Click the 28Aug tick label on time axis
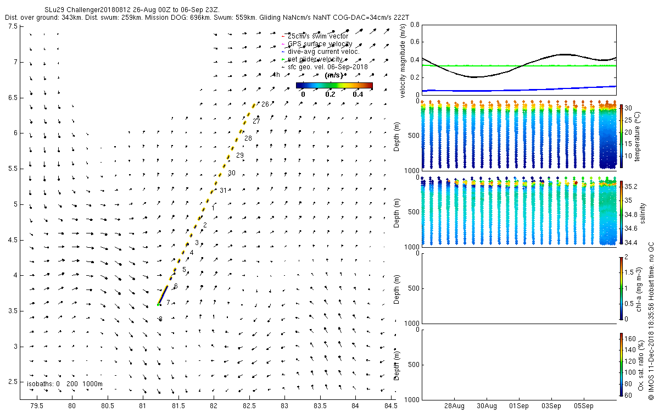 tap(455, 406)
